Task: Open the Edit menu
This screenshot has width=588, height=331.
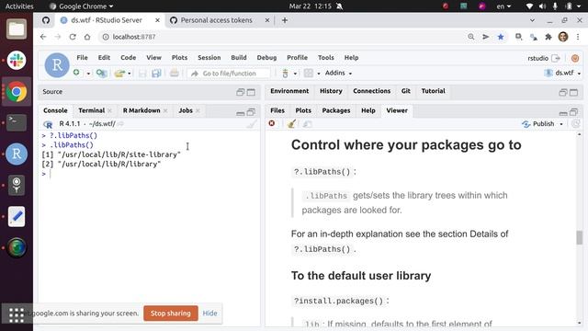Action: (x=104, y=57)
